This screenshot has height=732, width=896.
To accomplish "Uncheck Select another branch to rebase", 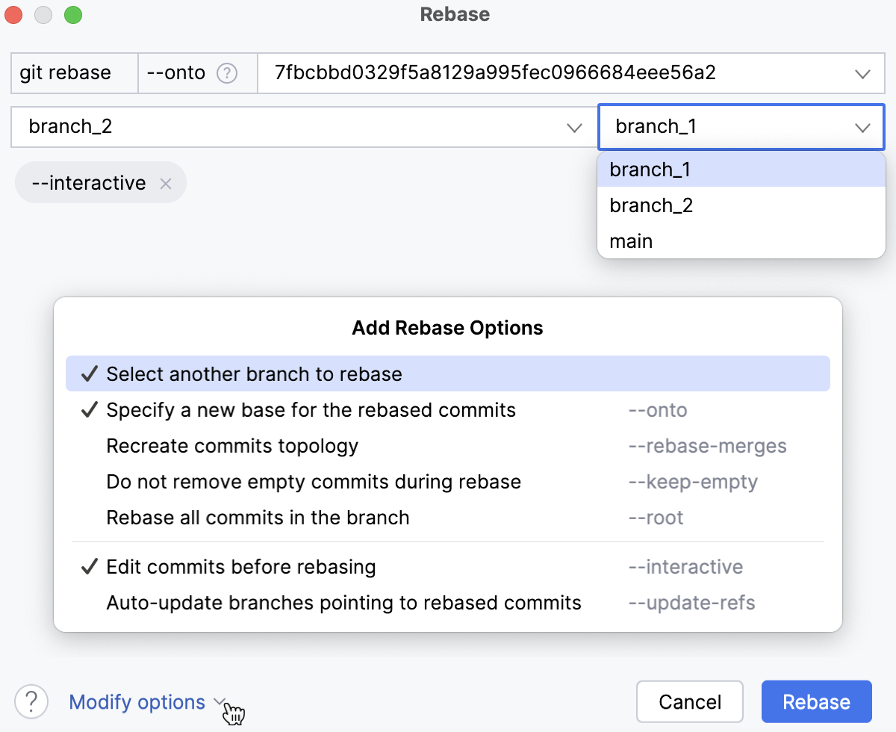I will point(254,374).
